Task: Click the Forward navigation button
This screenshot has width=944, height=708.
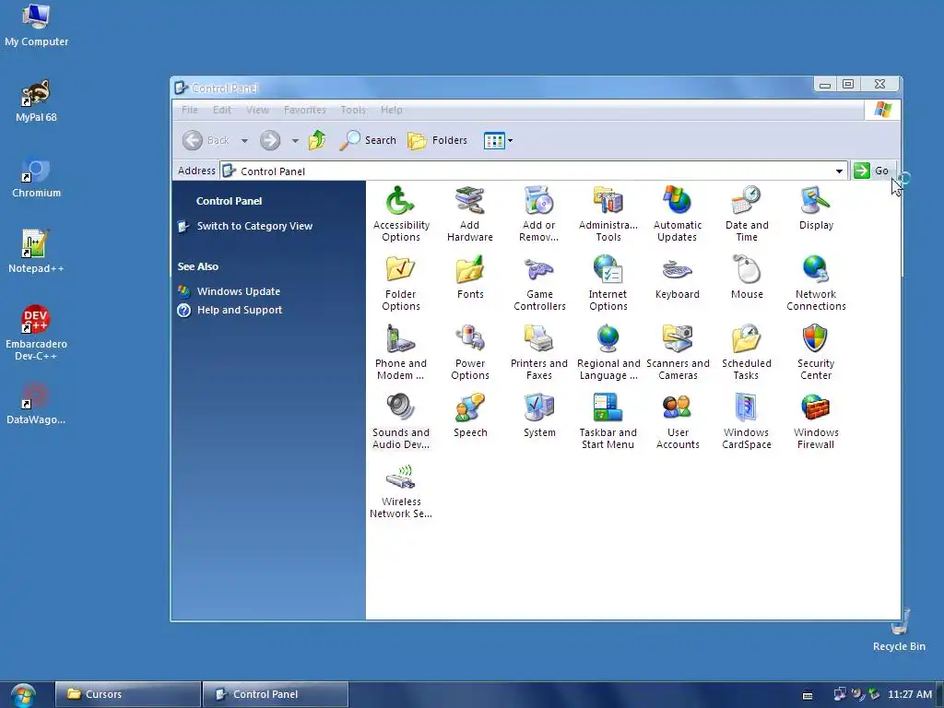Action: point(270,140)
